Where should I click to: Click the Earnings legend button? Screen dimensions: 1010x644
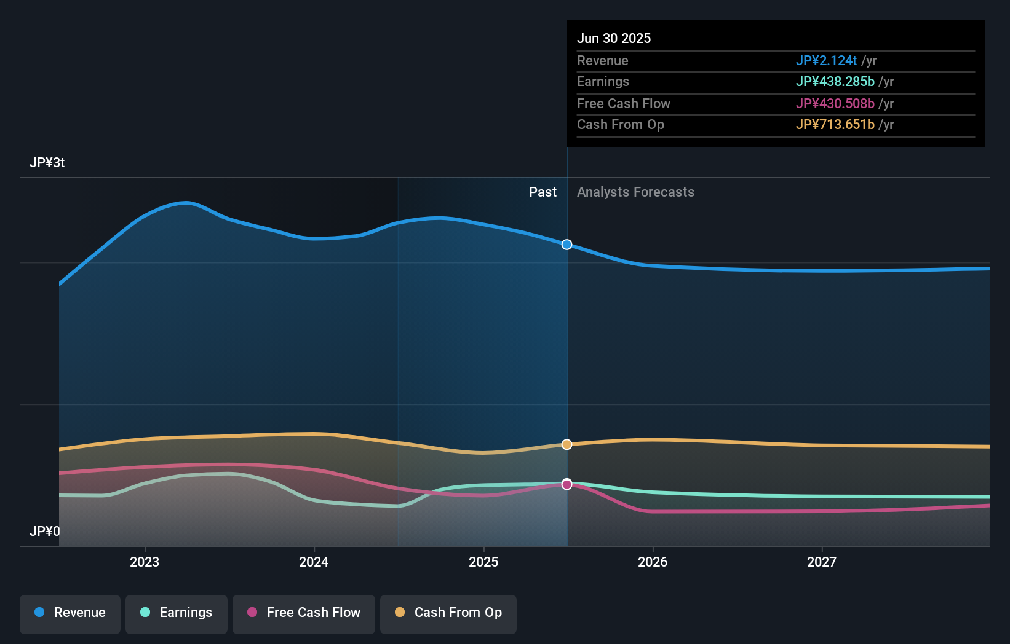coord(176,614)
